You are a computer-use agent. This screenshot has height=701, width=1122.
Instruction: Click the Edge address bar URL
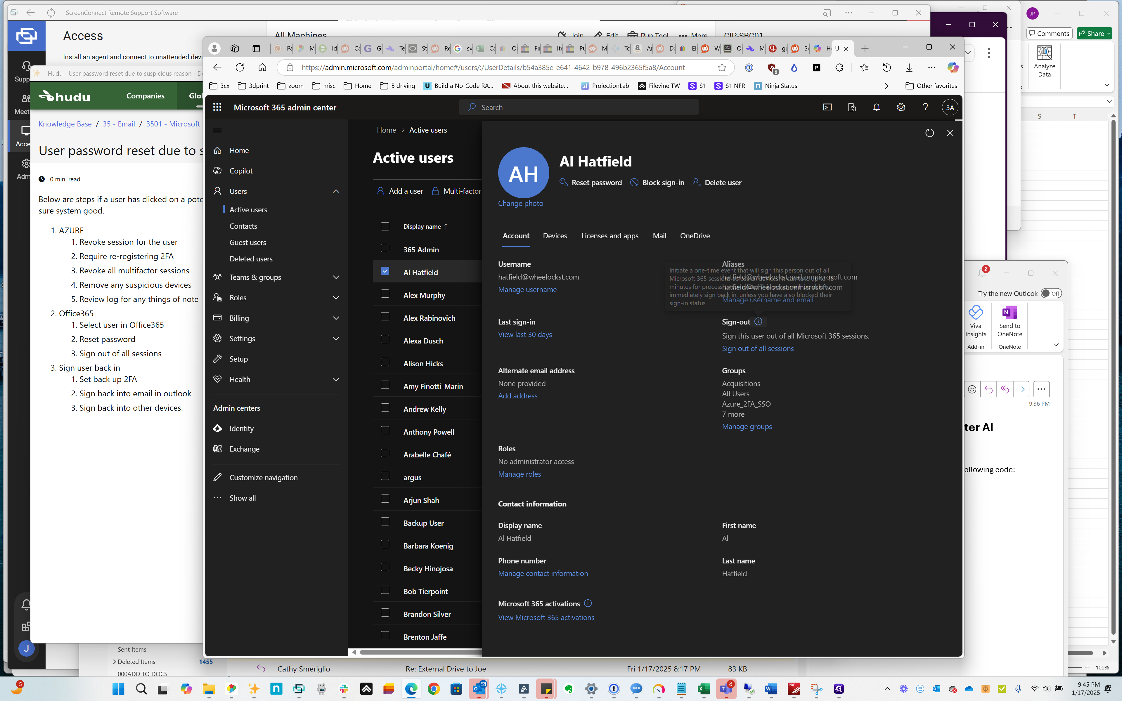pyautogui.click(x=493, y=68)
